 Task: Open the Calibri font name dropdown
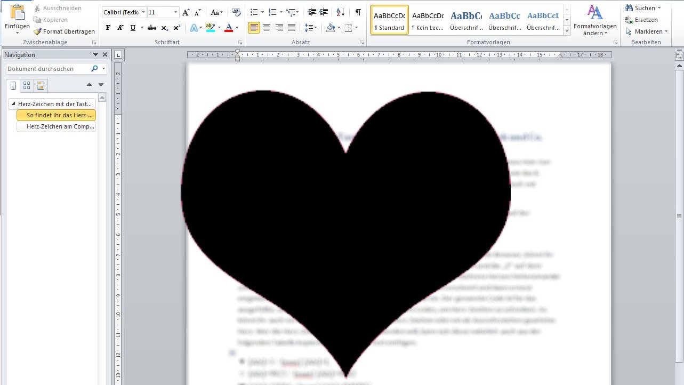(x=143, y=12)
